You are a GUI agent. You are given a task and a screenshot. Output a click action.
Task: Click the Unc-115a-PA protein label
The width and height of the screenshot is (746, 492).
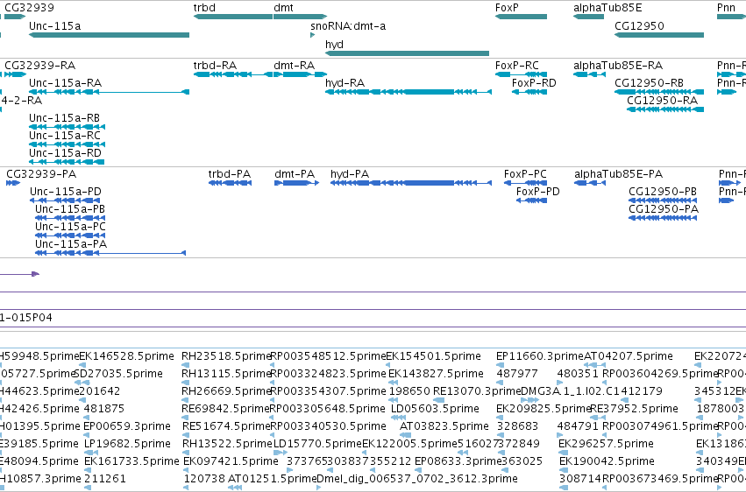coord(71,244)
